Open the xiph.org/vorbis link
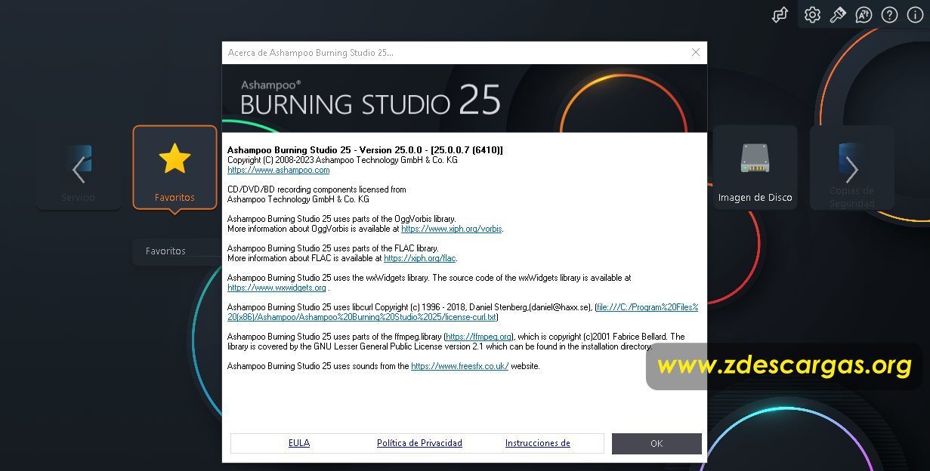930x471 pixels. (452, 229)
